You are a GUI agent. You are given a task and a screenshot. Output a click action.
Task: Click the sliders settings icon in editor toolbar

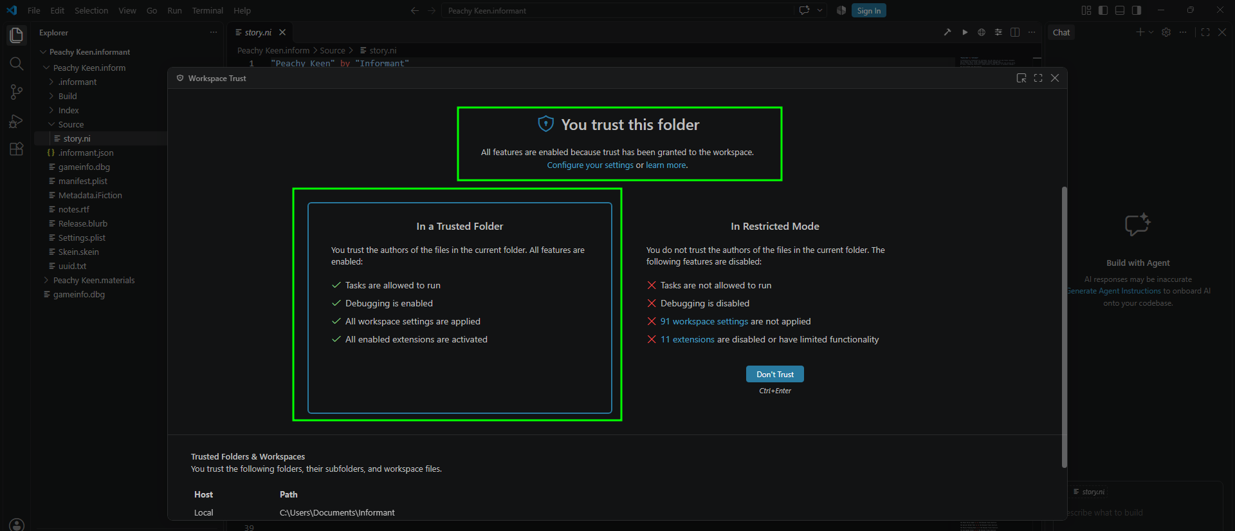click(x=998, y=32)
